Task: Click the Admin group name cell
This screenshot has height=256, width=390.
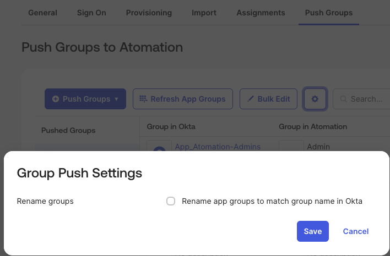Action: click(318, 147)
